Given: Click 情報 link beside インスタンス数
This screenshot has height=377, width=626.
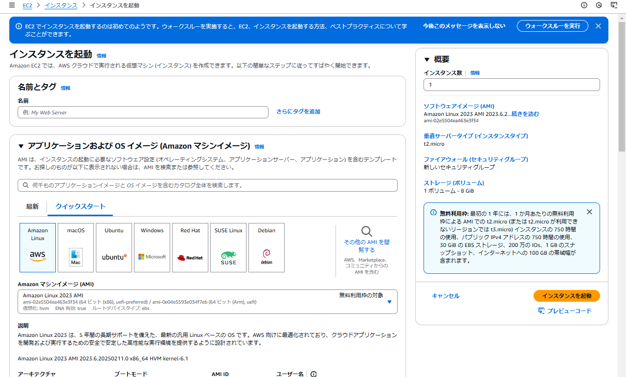Looking at the screenshot, I should pyautogui.click(x=475, y=73).
